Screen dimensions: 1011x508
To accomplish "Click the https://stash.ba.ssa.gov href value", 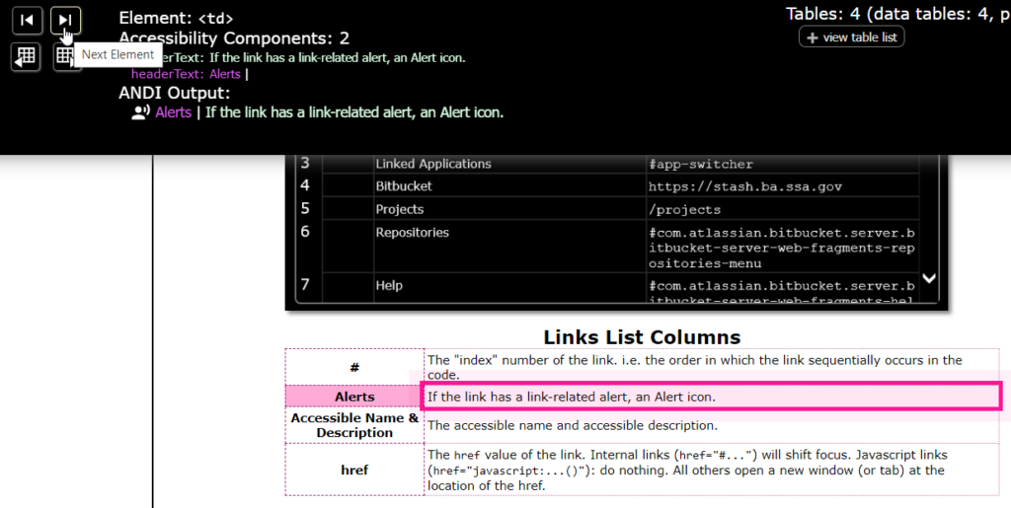I will tap(732, 185).
